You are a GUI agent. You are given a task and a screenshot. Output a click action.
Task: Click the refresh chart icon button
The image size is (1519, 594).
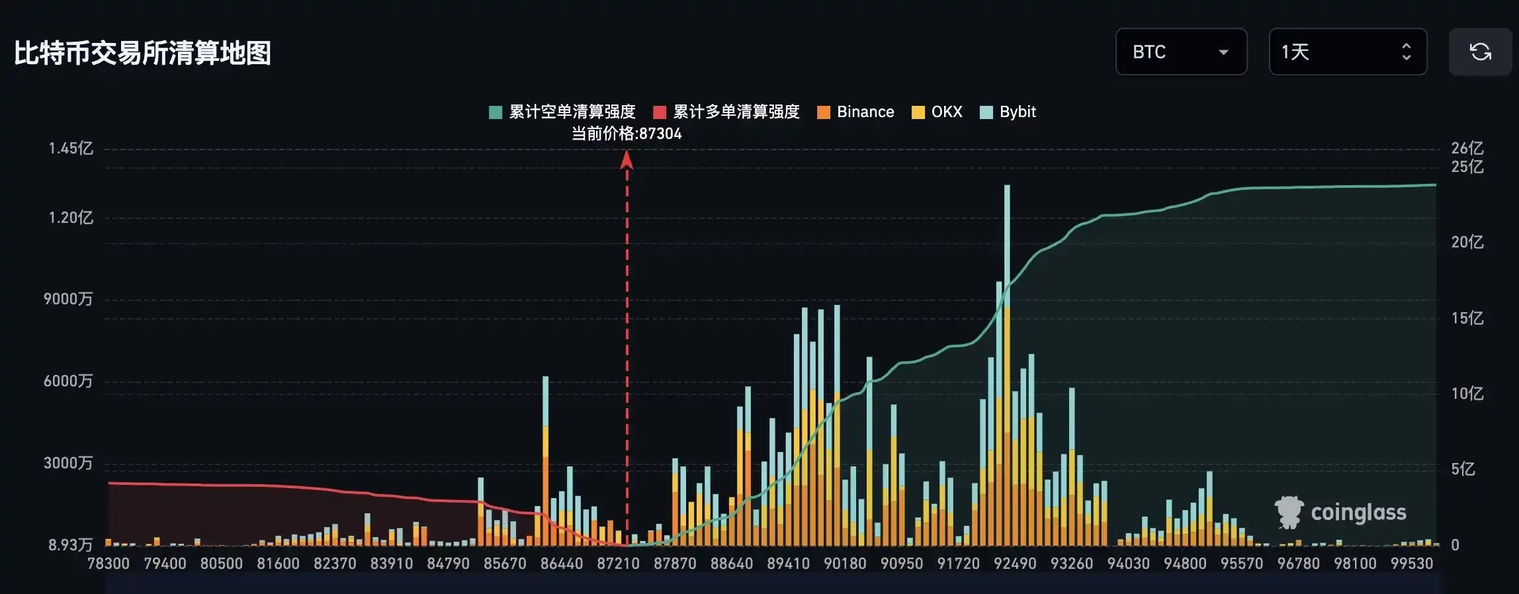(1480, 52)
